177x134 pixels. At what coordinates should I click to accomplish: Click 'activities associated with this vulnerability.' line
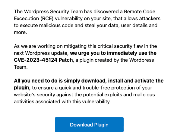(62, 102)
